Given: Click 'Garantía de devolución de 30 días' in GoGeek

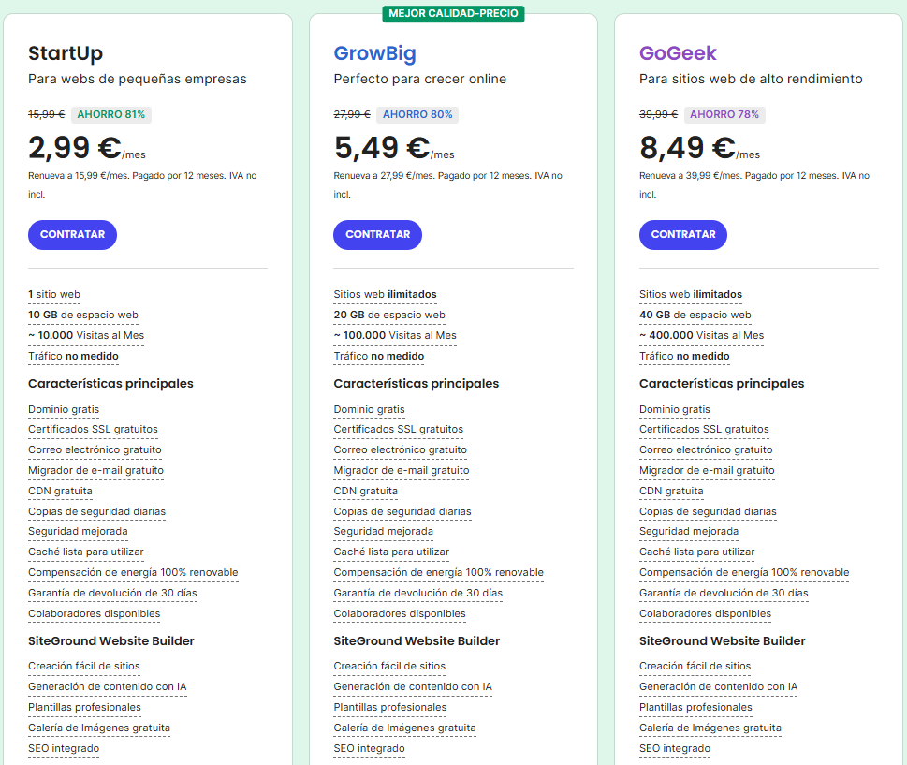Looking at the screenshot, I should click(x=724, y=594).
